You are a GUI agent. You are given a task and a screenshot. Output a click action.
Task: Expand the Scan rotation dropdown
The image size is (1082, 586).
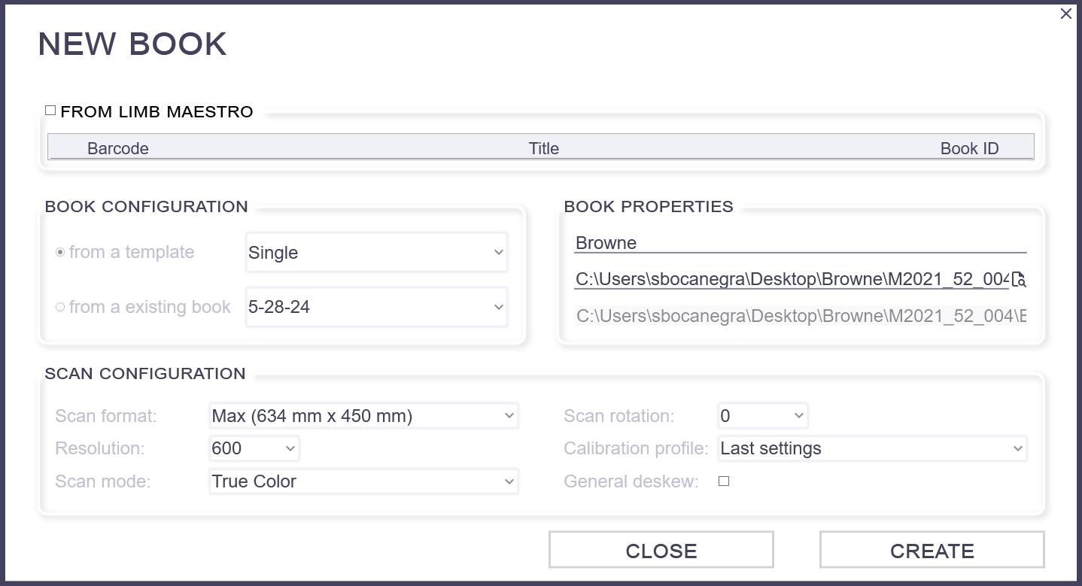coord(761,414)
